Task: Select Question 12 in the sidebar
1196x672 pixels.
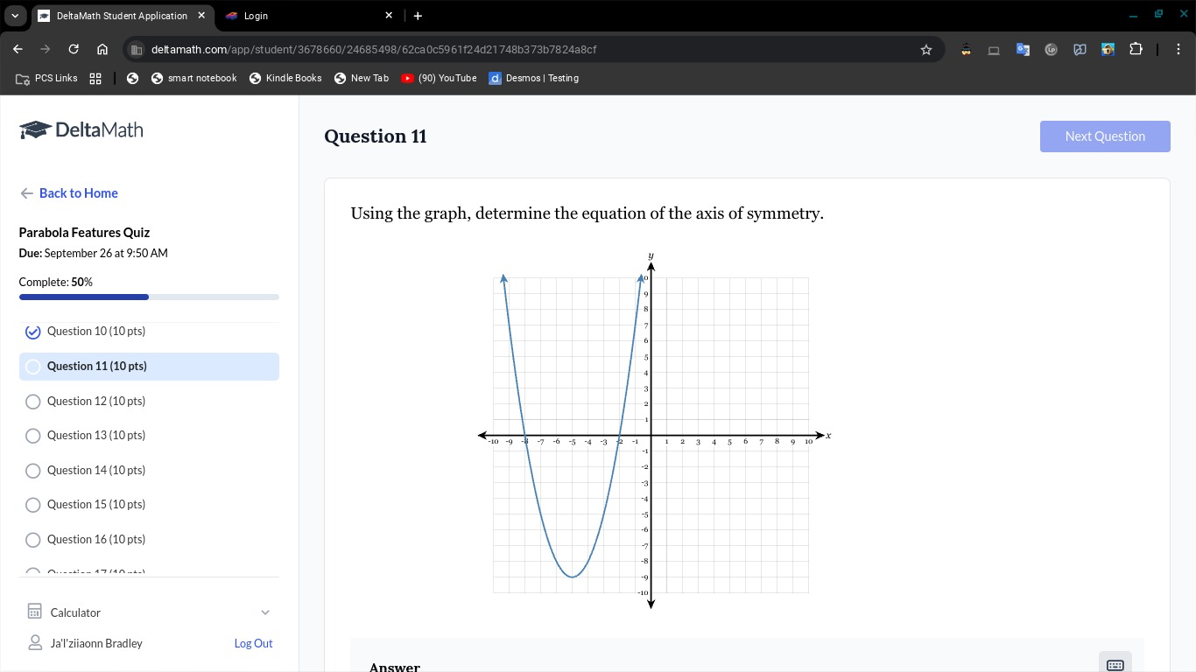Action: point(149,401)
